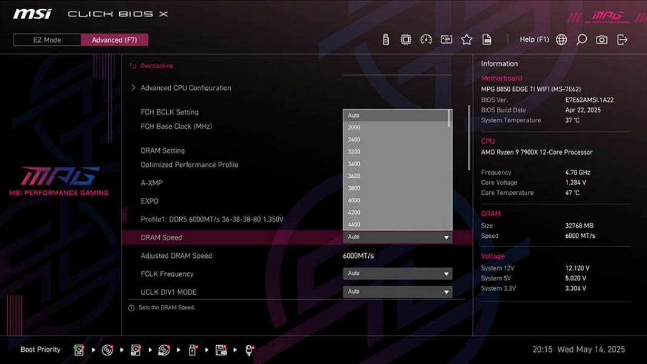The width and height of the screenshot is (647, 364).
Task: Click the settings panel vertical scrollbar
Action: tap(469, 138)
